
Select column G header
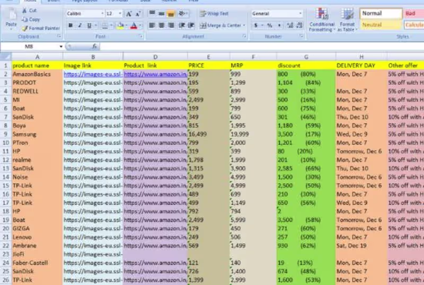(306, 57)
